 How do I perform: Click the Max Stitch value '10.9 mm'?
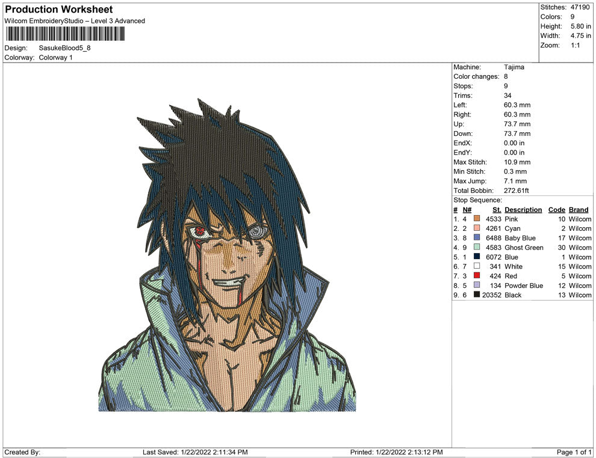[x=517, y=162]
